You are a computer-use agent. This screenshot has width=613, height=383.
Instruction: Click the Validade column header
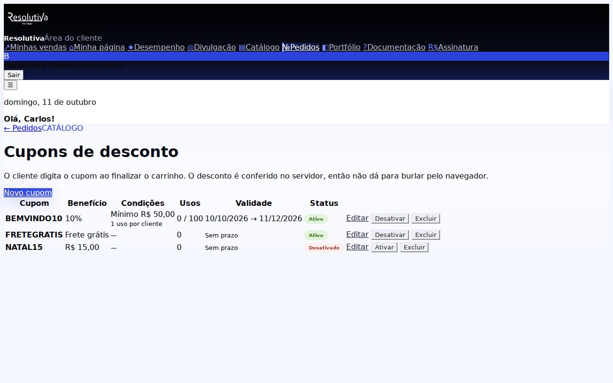point(254,203)
